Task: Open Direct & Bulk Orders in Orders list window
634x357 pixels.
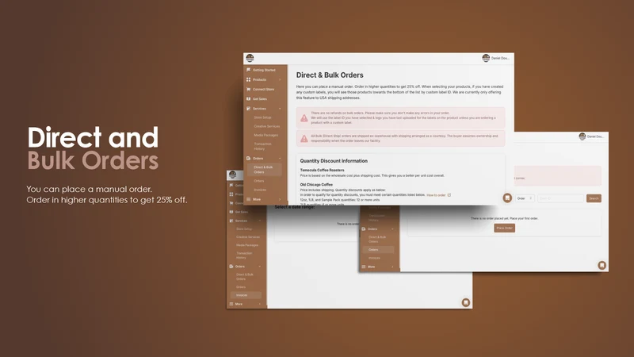Action: pyautogui.click(x=377, y=240)
